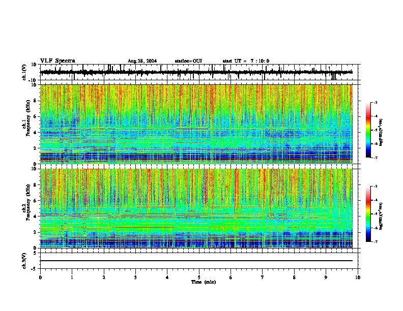Viewport: 403px width, 311px height.
Task: Click the time axis tick label "1"
Action: pyautogui.click(x=72, y=277)
